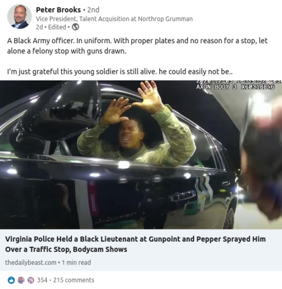The width and height of the screenshot is (282, 289).
Task: Click the I'm just grateful post paragraph
Action: pos(120,72)
